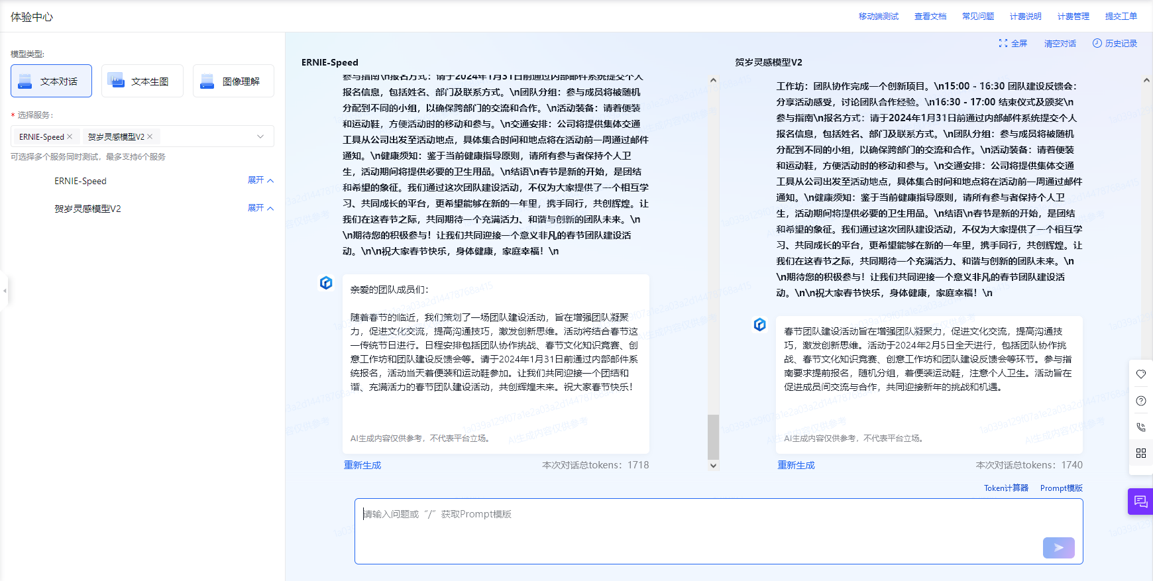Clear conversation with 清空对话
The height and width of the screenshot is (581, 1153).
[x=1060, y=44]
